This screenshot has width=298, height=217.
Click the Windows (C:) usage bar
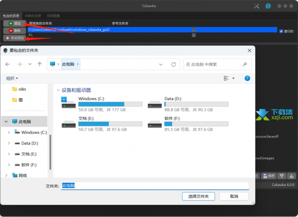pos(110,104)
